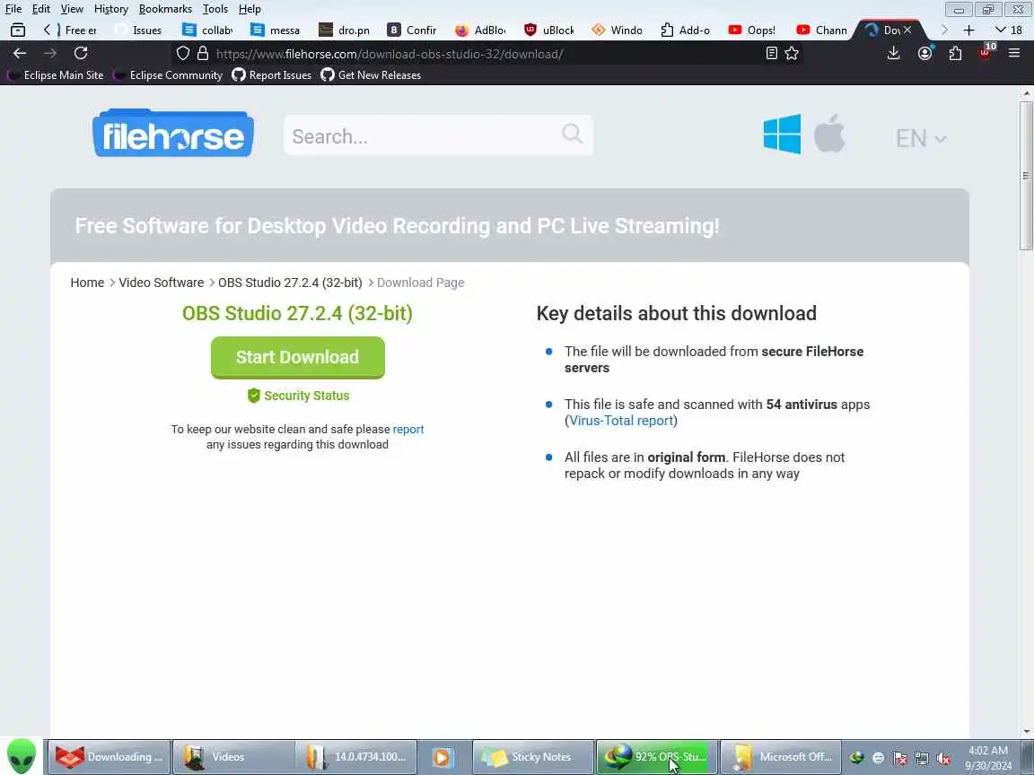The image size is (1034, 775).
Task: Open the Sticky Notes taskbar item
Action: (x=533, y=756)
